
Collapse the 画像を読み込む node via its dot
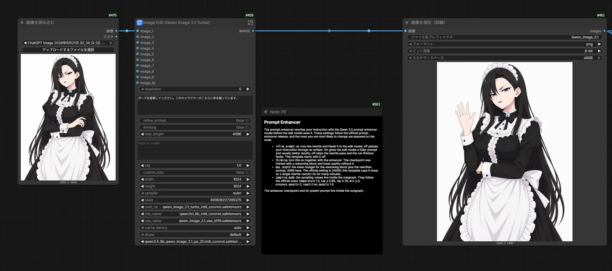point(22,23)
